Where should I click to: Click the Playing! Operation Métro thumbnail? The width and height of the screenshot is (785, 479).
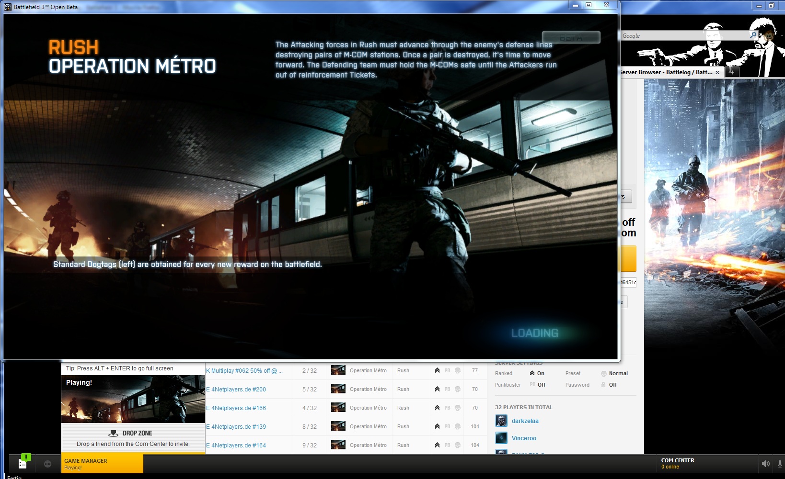point(133,399)
